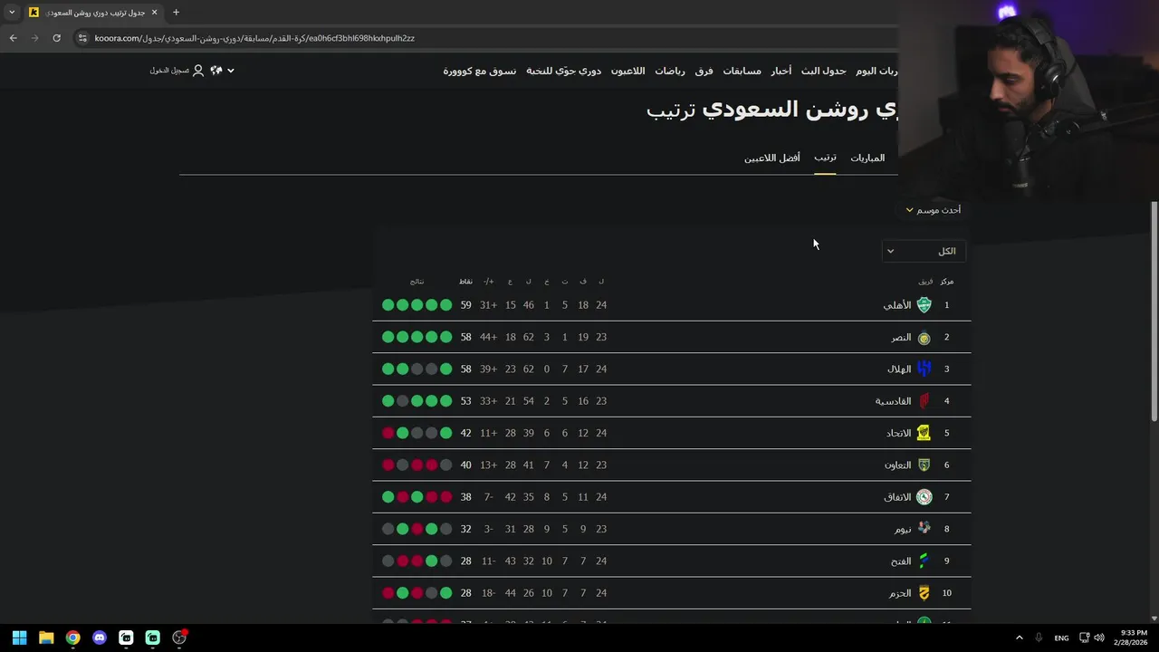Screen dimensions: 1159x652
Task: Open أخبار in the top menu
Action: tap(781, 71)
